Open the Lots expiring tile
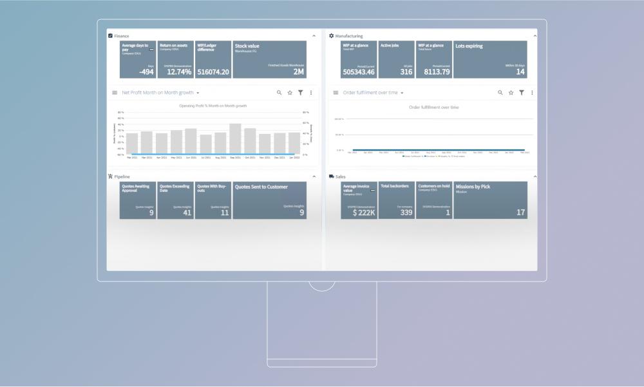Screen dimensions: 644x387 click(491, 59)
